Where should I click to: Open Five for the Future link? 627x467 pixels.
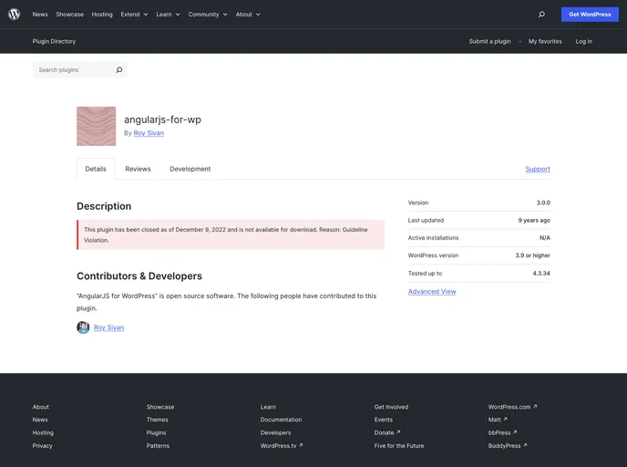pyautogui.click(x=399, y=446)
